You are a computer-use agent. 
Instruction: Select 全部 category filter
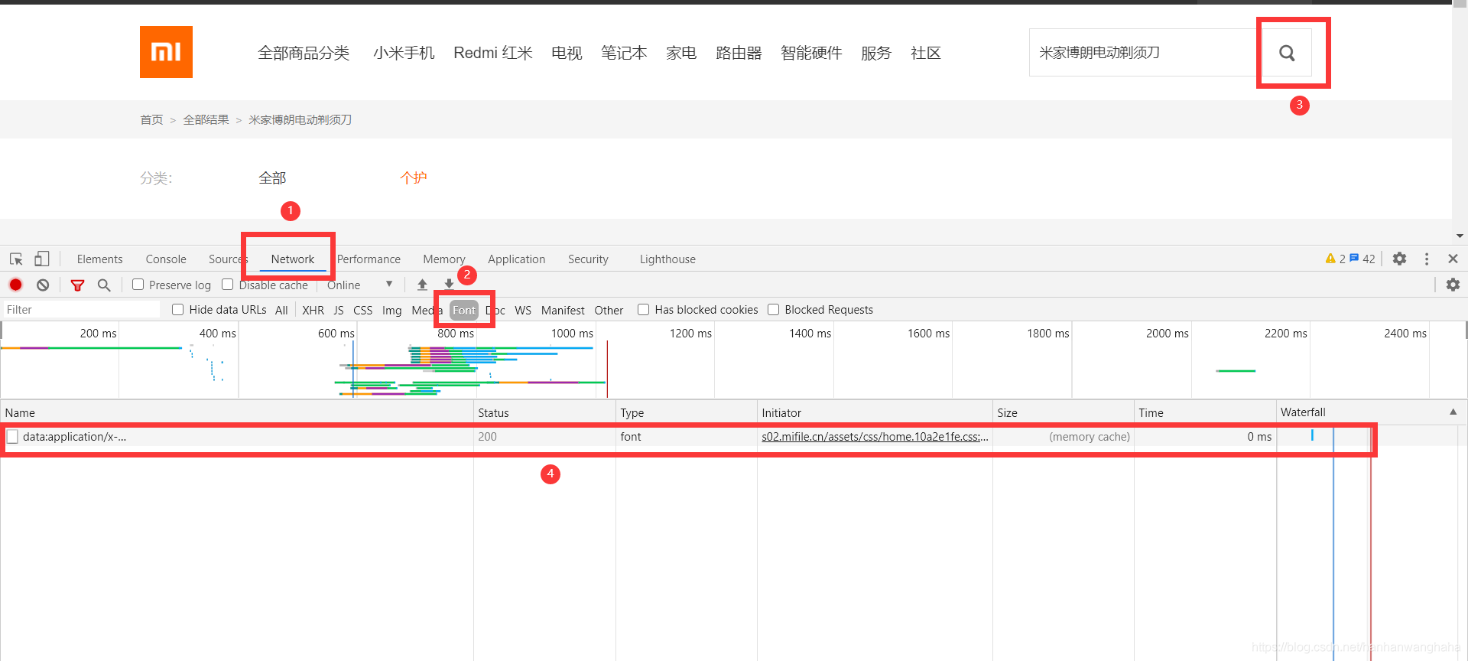(x=272, y=178)
